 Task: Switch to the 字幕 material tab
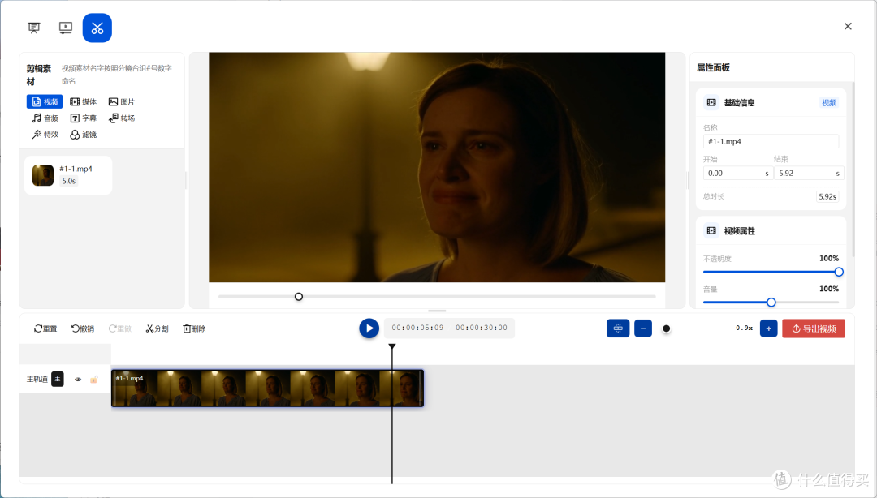[83, 118]
